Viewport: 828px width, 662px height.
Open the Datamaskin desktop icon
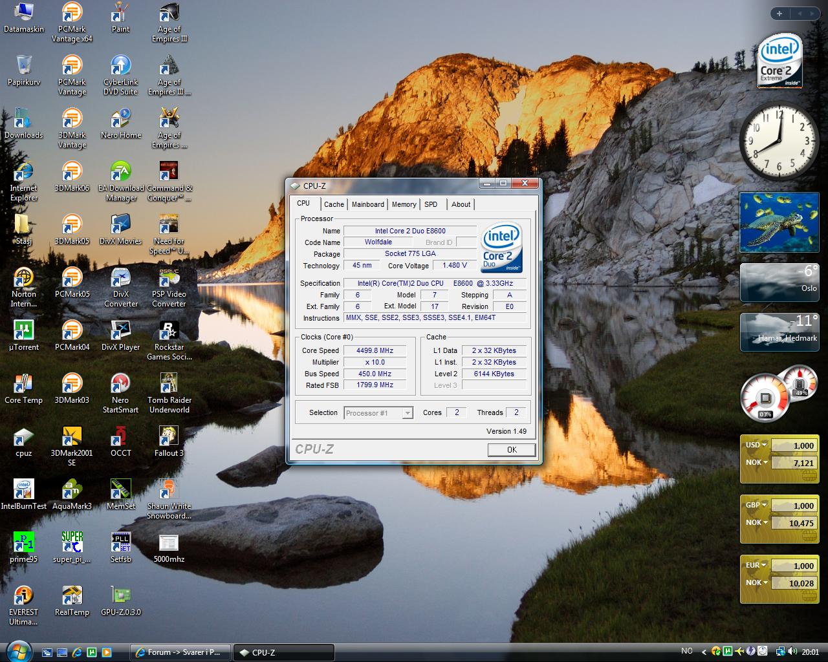24,18
